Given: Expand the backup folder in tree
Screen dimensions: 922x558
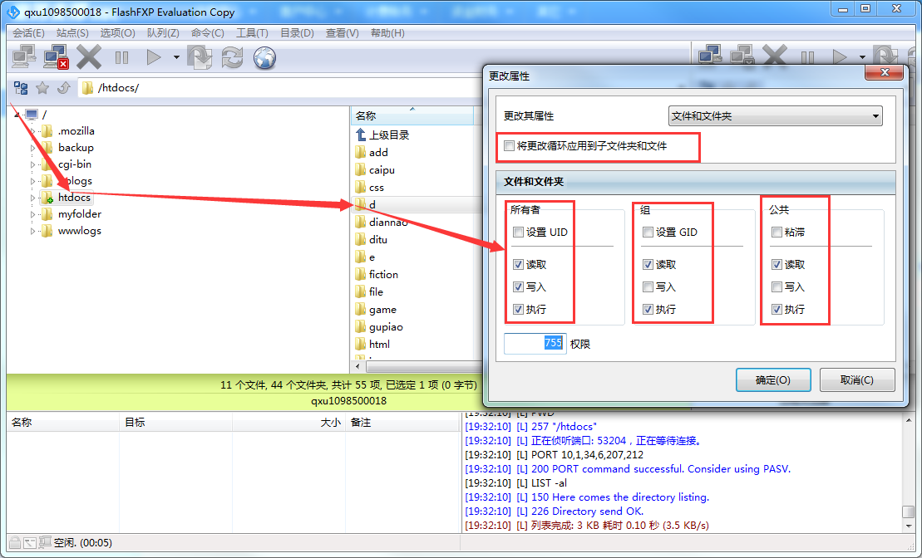Looking at the screenshot, I should pos(33,148).
